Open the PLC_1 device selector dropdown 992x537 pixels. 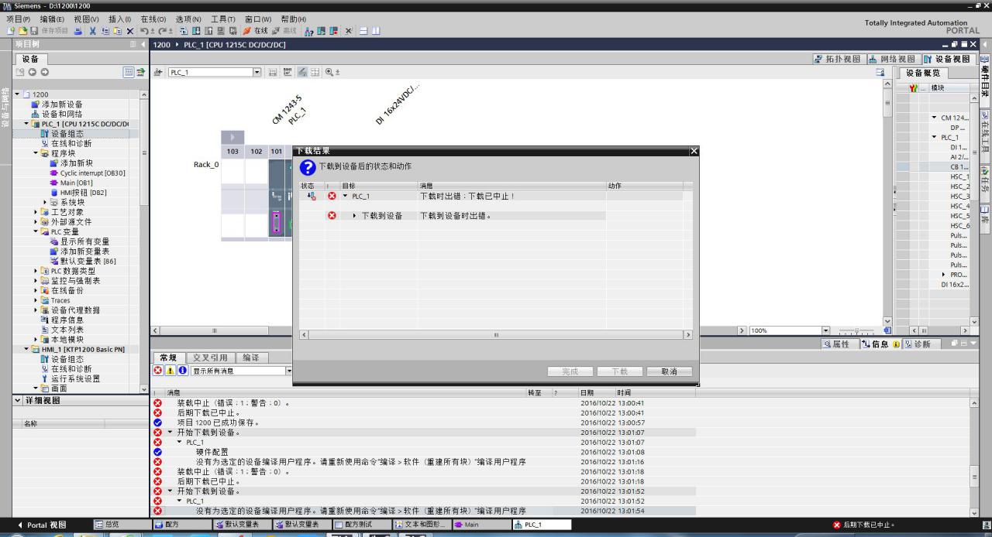pyautogui.click(x=257, y=72)
